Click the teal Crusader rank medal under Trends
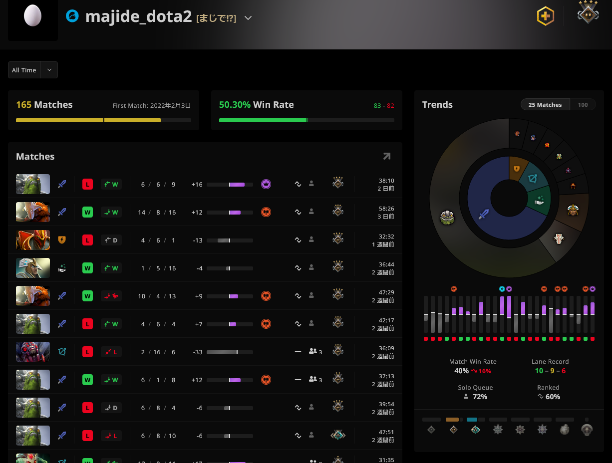612x463 pixels. pyautogui.click(x=475, y=429)
